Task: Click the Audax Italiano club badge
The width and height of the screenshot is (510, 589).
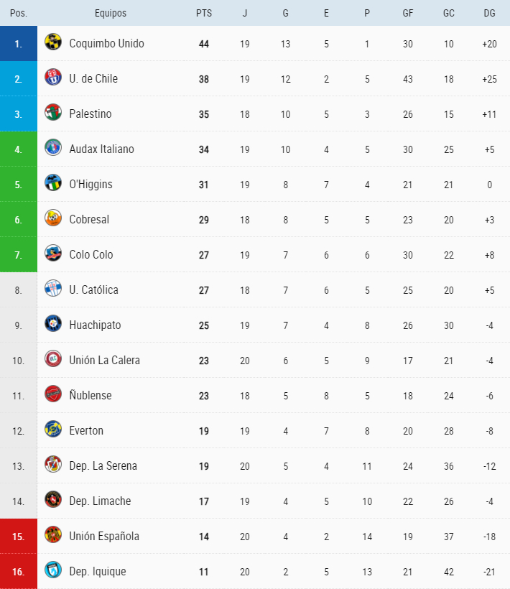Action: tap(52, 149)
